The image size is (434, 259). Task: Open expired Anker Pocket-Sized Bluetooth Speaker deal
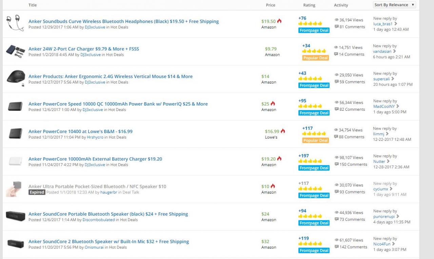tap(97, 187)
